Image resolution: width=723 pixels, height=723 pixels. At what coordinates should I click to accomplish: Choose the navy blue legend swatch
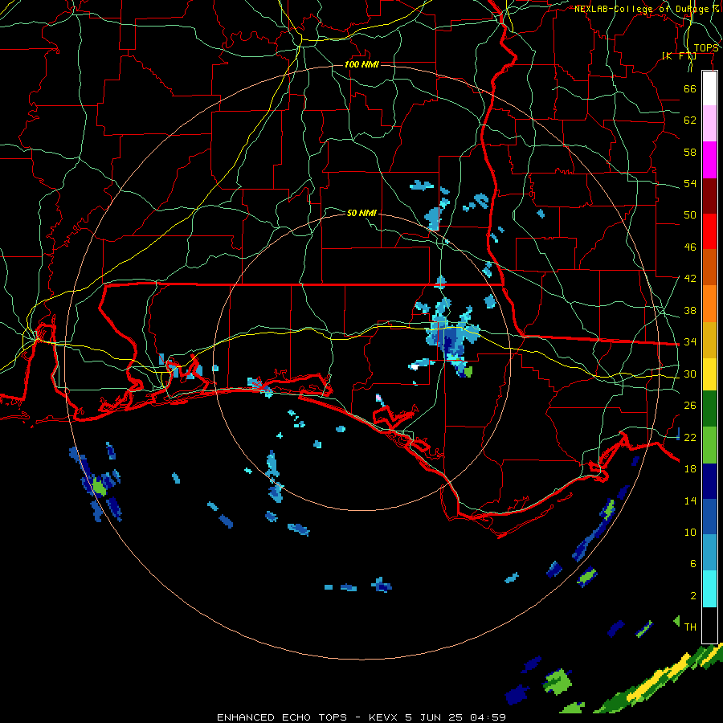[709, 481]
